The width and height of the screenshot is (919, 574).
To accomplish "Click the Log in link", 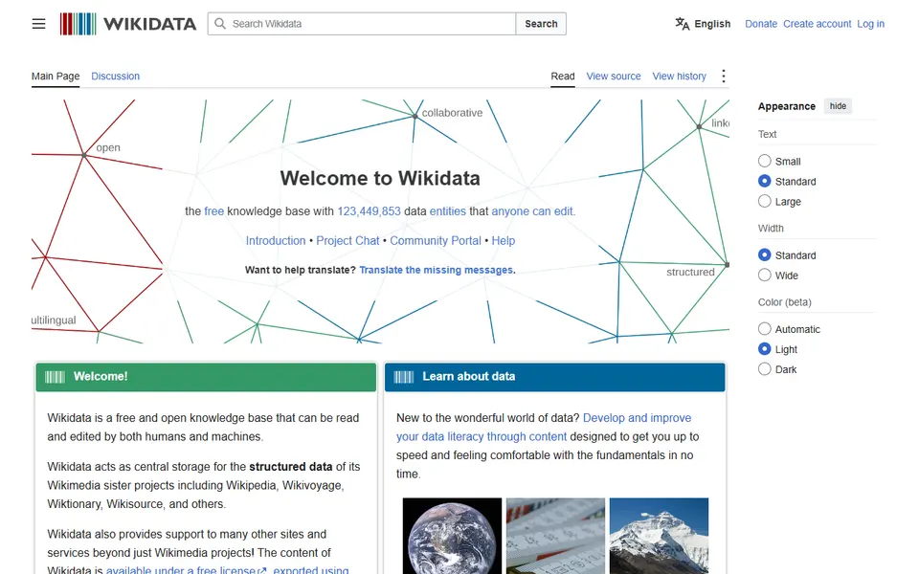I will tap(870, 24).
